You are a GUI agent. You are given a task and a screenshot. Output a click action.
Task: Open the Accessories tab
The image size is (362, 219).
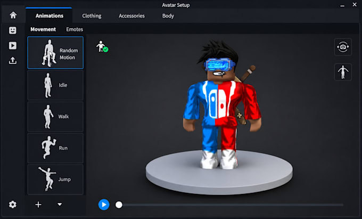131,15
